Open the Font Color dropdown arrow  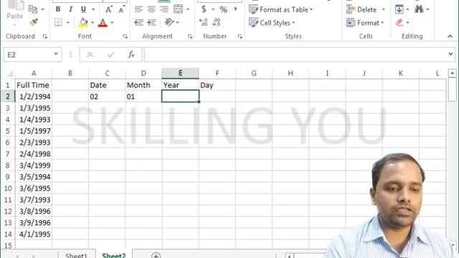point(112,22)
